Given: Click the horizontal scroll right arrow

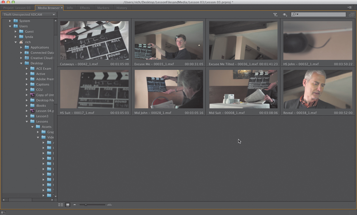Looking at the screenshot, I should [x=52, y=200].
